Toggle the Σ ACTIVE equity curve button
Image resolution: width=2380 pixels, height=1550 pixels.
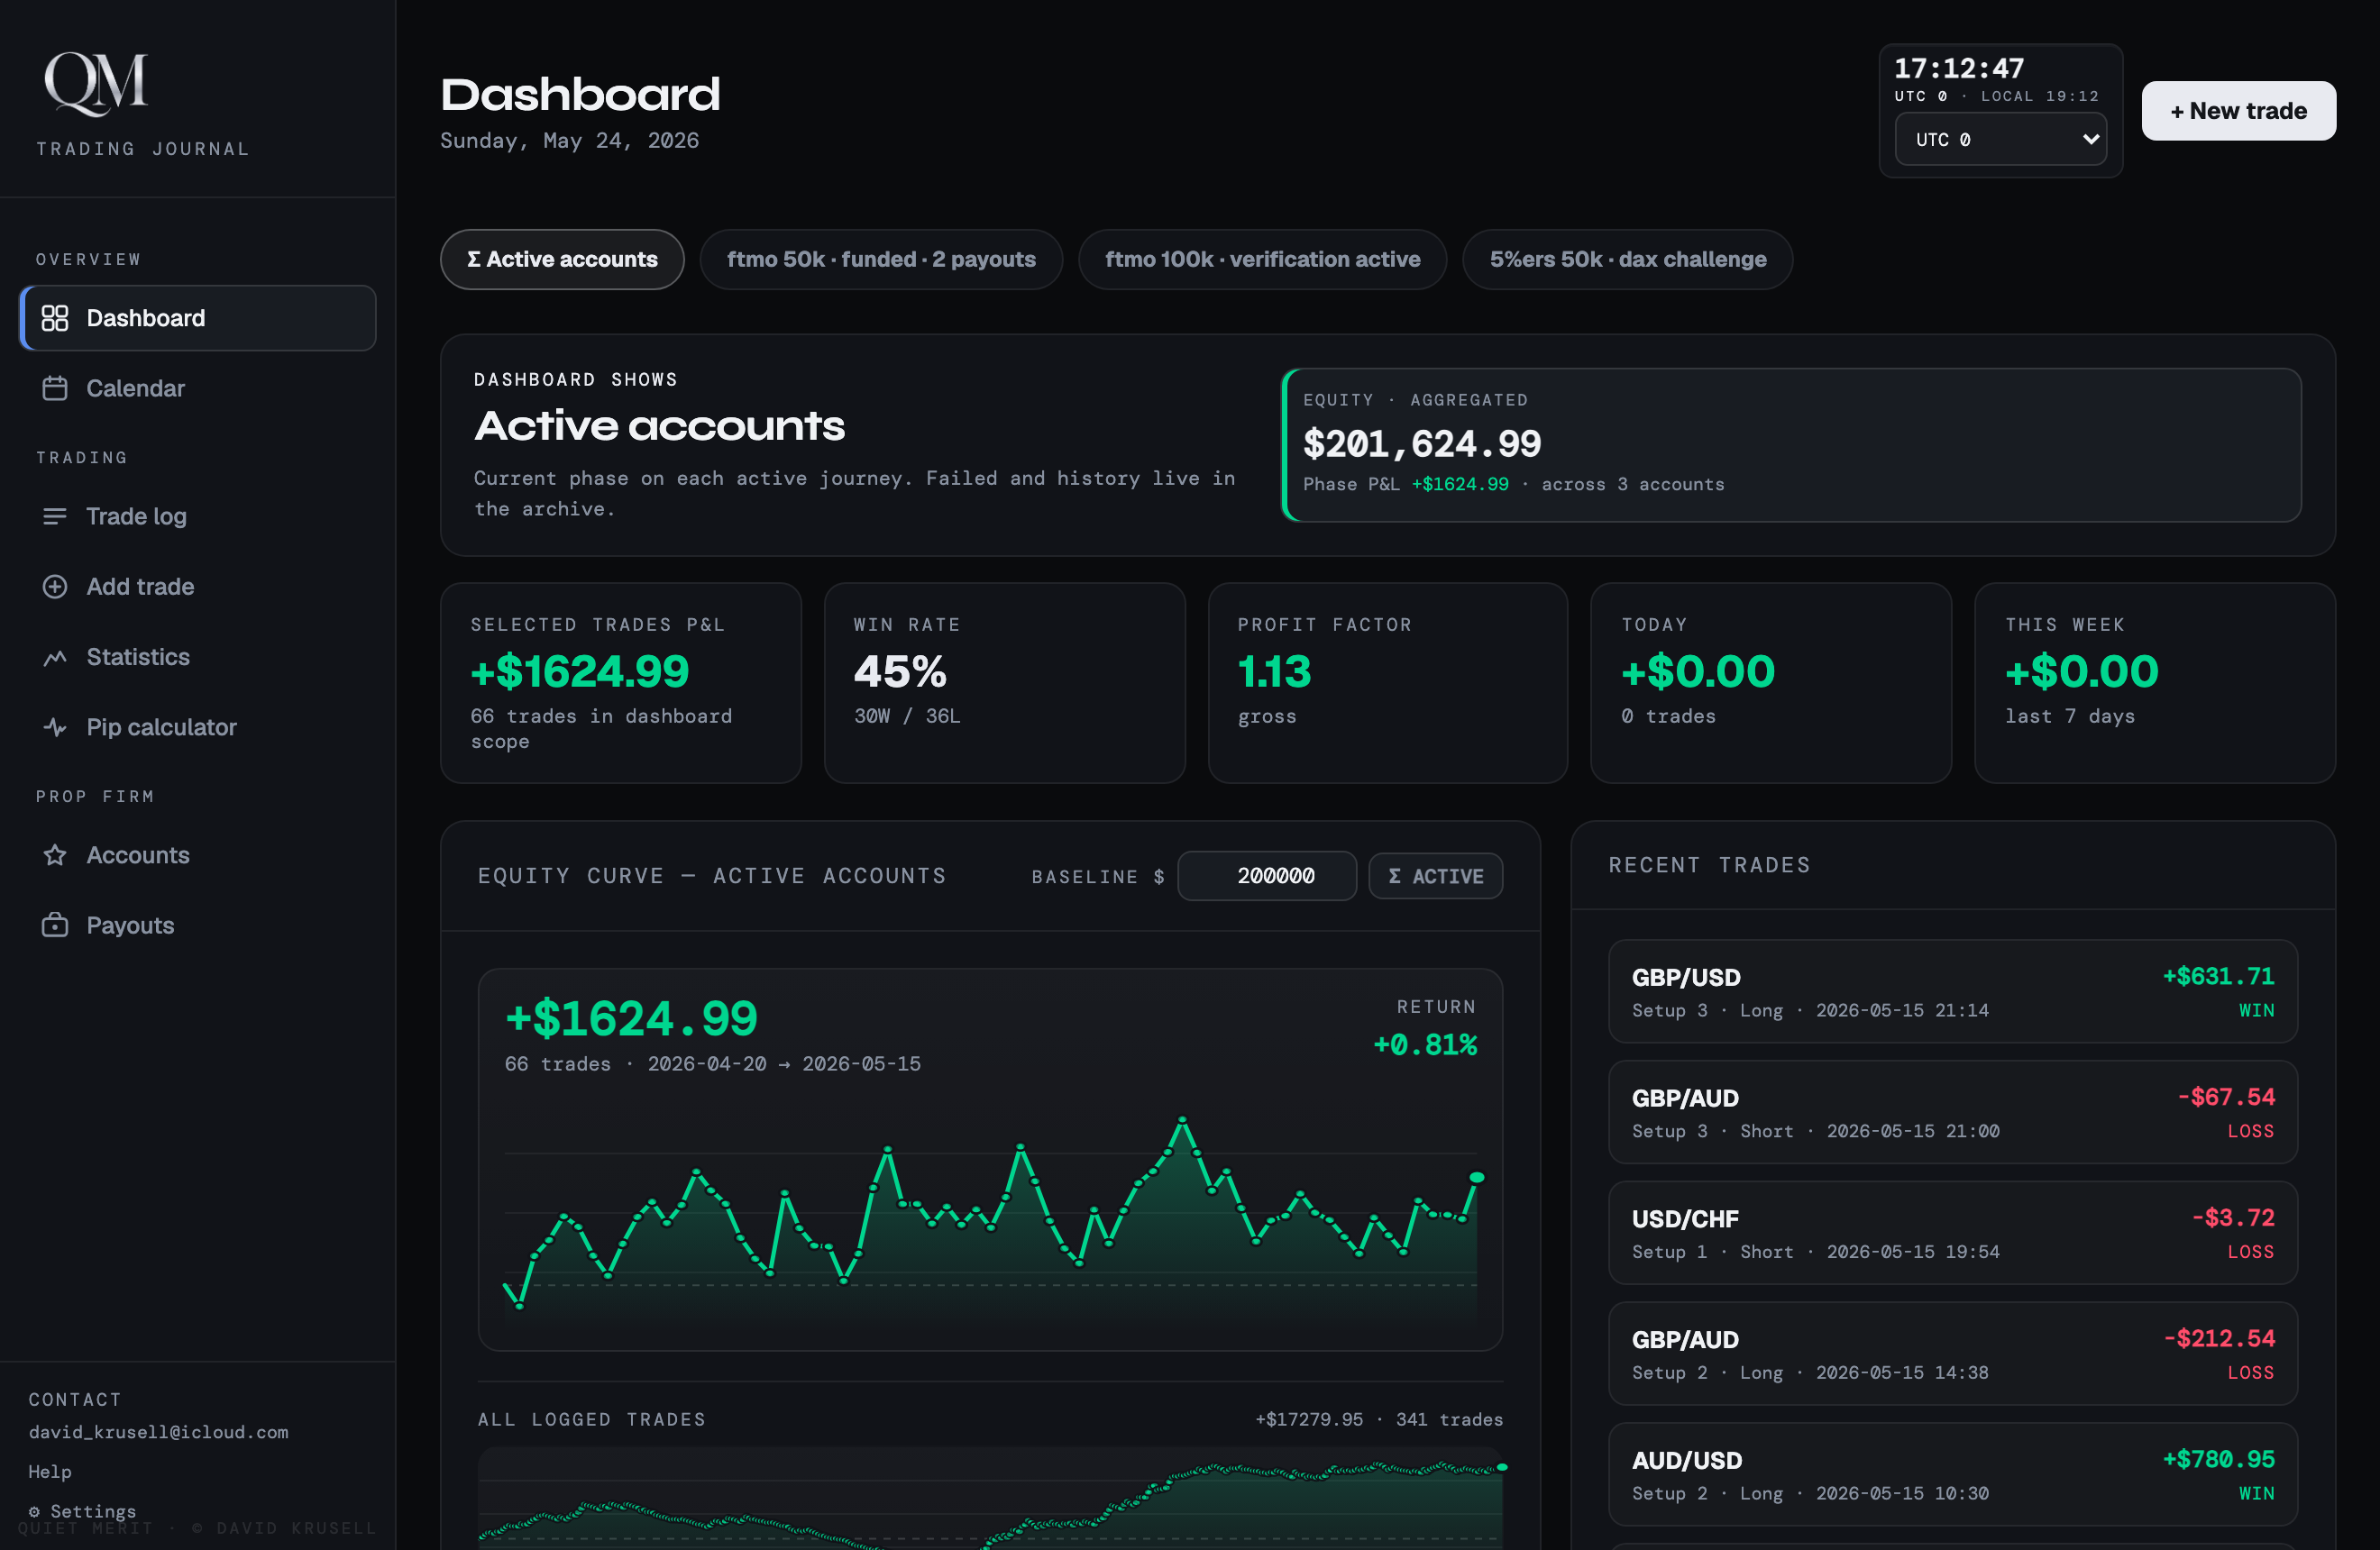click(1435, 877)
